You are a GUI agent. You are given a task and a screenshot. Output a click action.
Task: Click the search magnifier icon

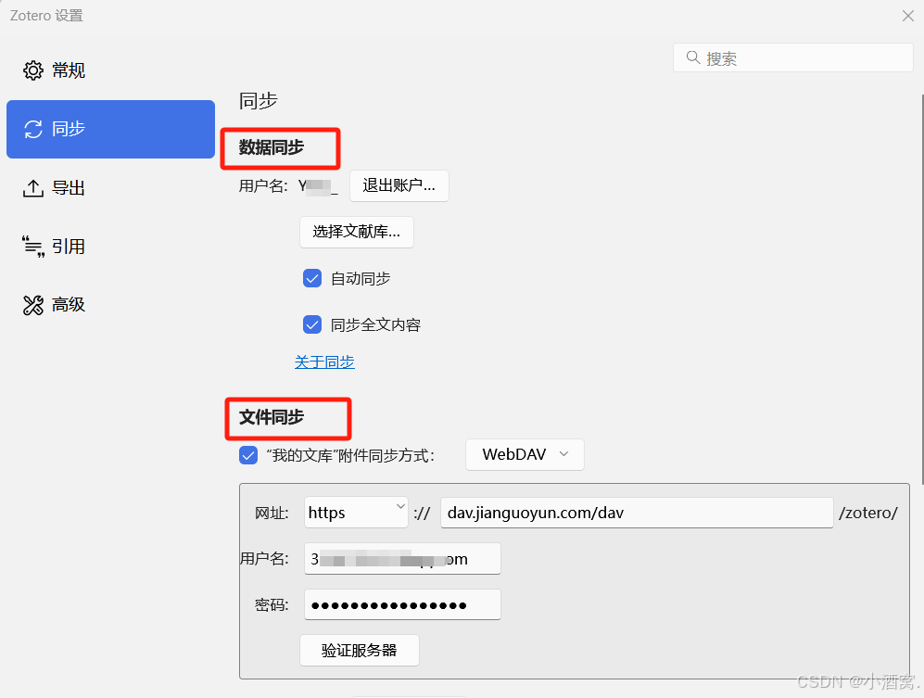coord(691,57)
